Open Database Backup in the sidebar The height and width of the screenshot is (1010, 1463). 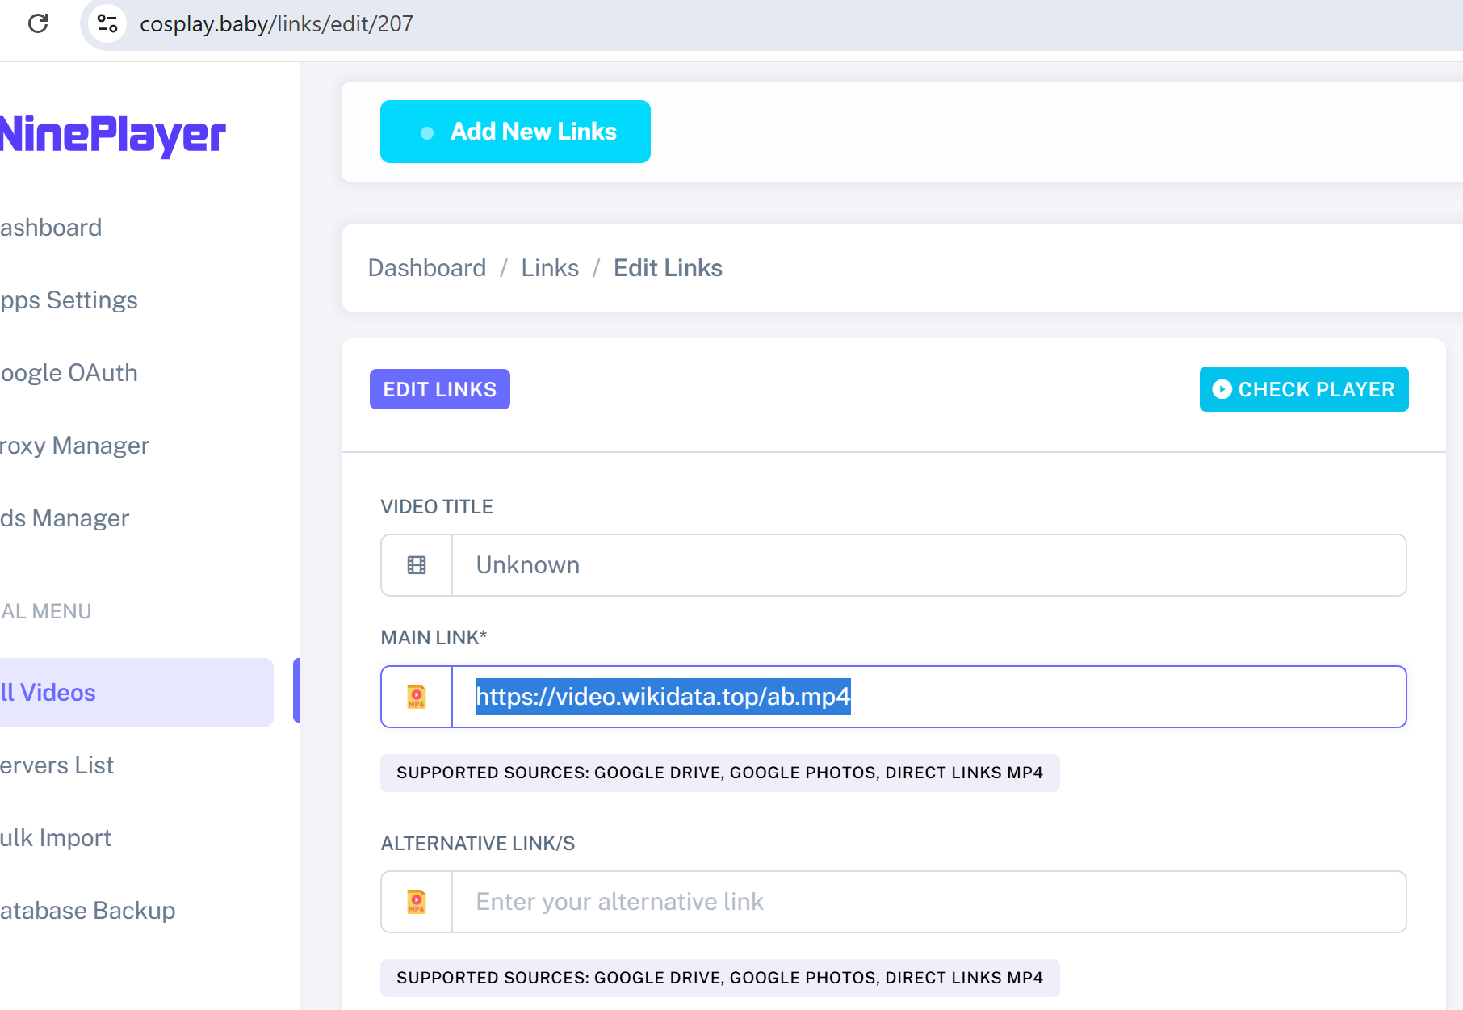click(87, 911)
